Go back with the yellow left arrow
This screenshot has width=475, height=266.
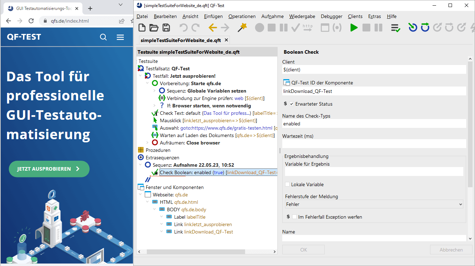click(x=213, y=28)
